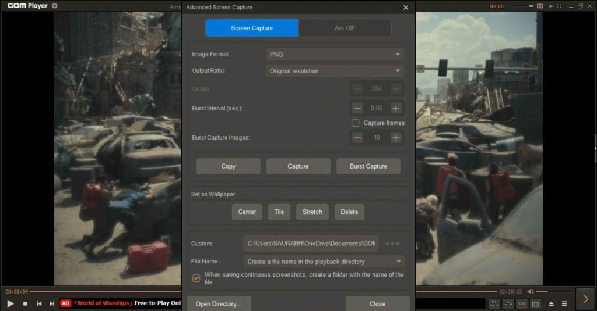The width and height of the screenshot is (597, 311).
Task: Stop the video with the stop button
Action: (25, 304)
